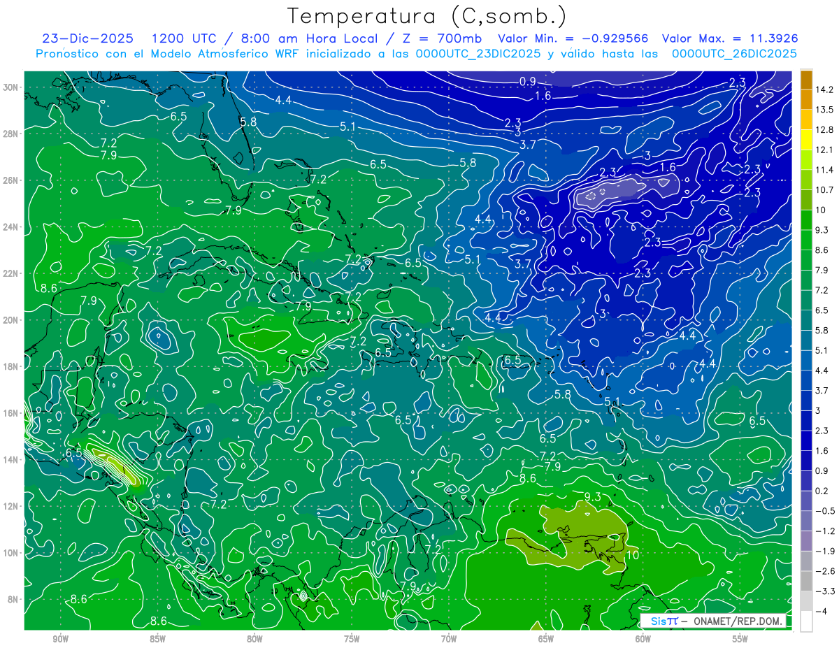Click the longitude axis label "75W"
839x648 pixels.
coord(352,639)
